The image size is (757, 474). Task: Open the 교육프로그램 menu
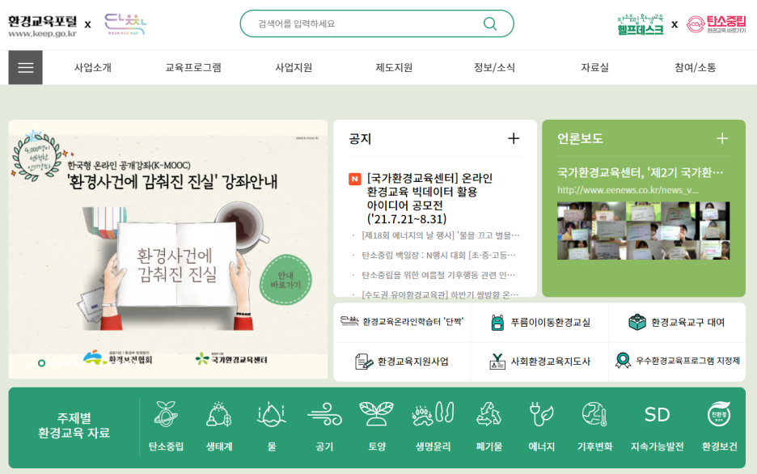click(193, 68)
